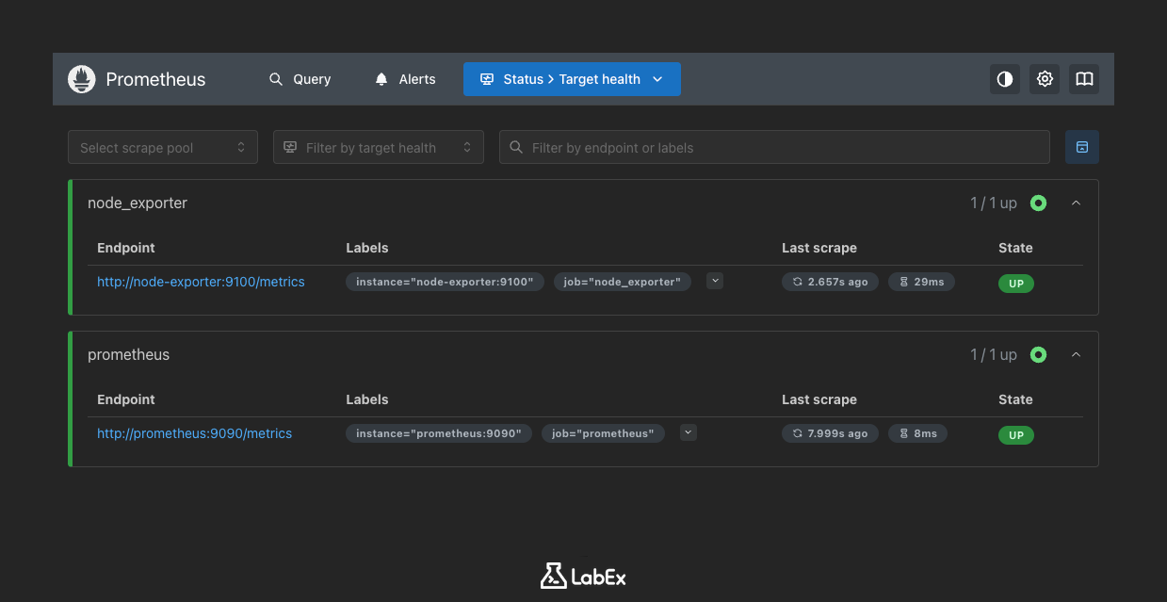Expand hidden labels for the node-exporter target
Image resolution: width=1167 pixels, height=602 pixels.
pos(714,281)
